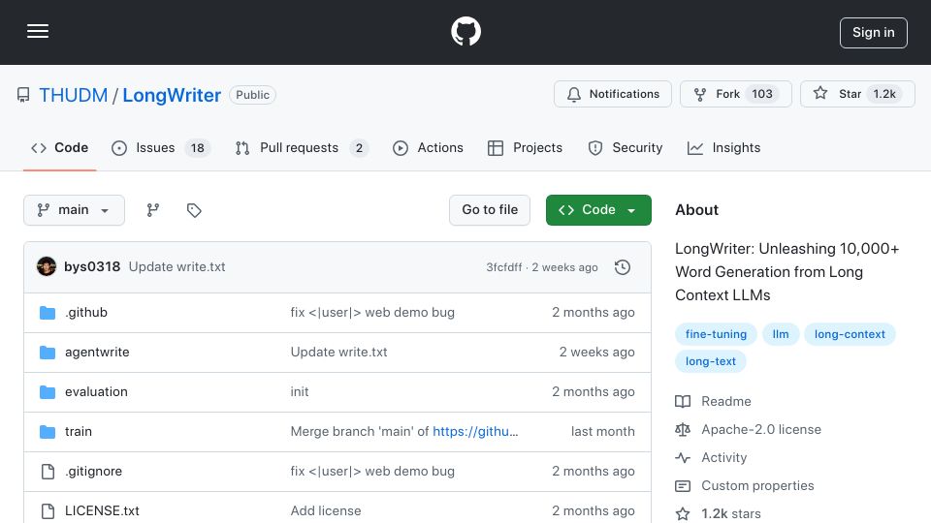Open agentwrite row commit Update write.txt

(338, 353)
